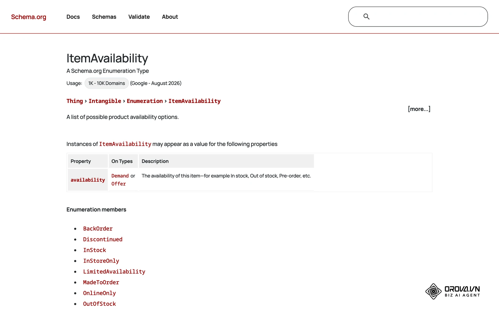The image size is (499, 312).
Task: Click the 1K - 10K Domains usage badge
Action: click(x=107, y=83)
